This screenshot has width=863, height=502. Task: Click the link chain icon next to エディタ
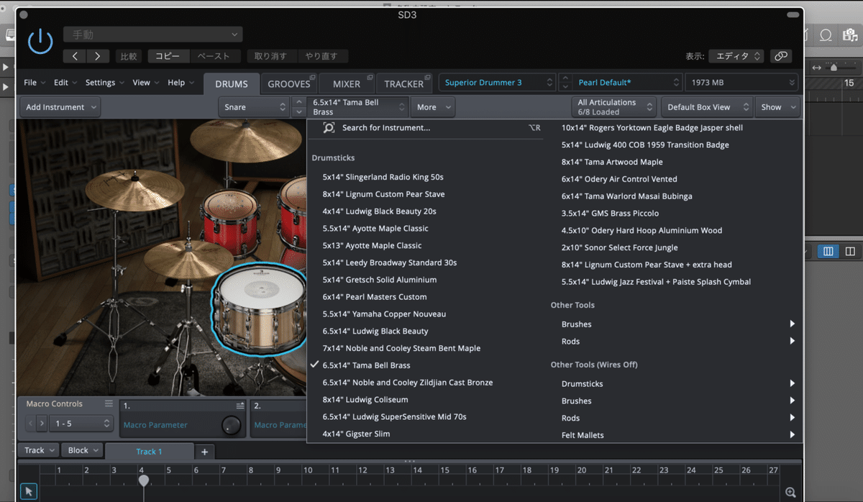point(781,55)
